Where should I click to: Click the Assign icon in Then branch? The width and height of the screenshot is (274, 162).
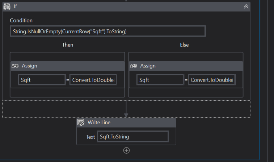(x=15, y=66)
